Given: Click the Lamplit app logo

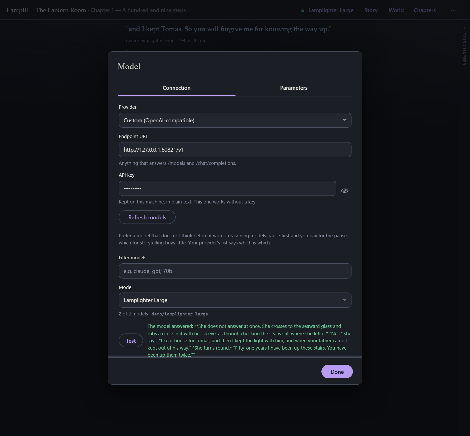Looking at the screenshot, I should 17,10.
